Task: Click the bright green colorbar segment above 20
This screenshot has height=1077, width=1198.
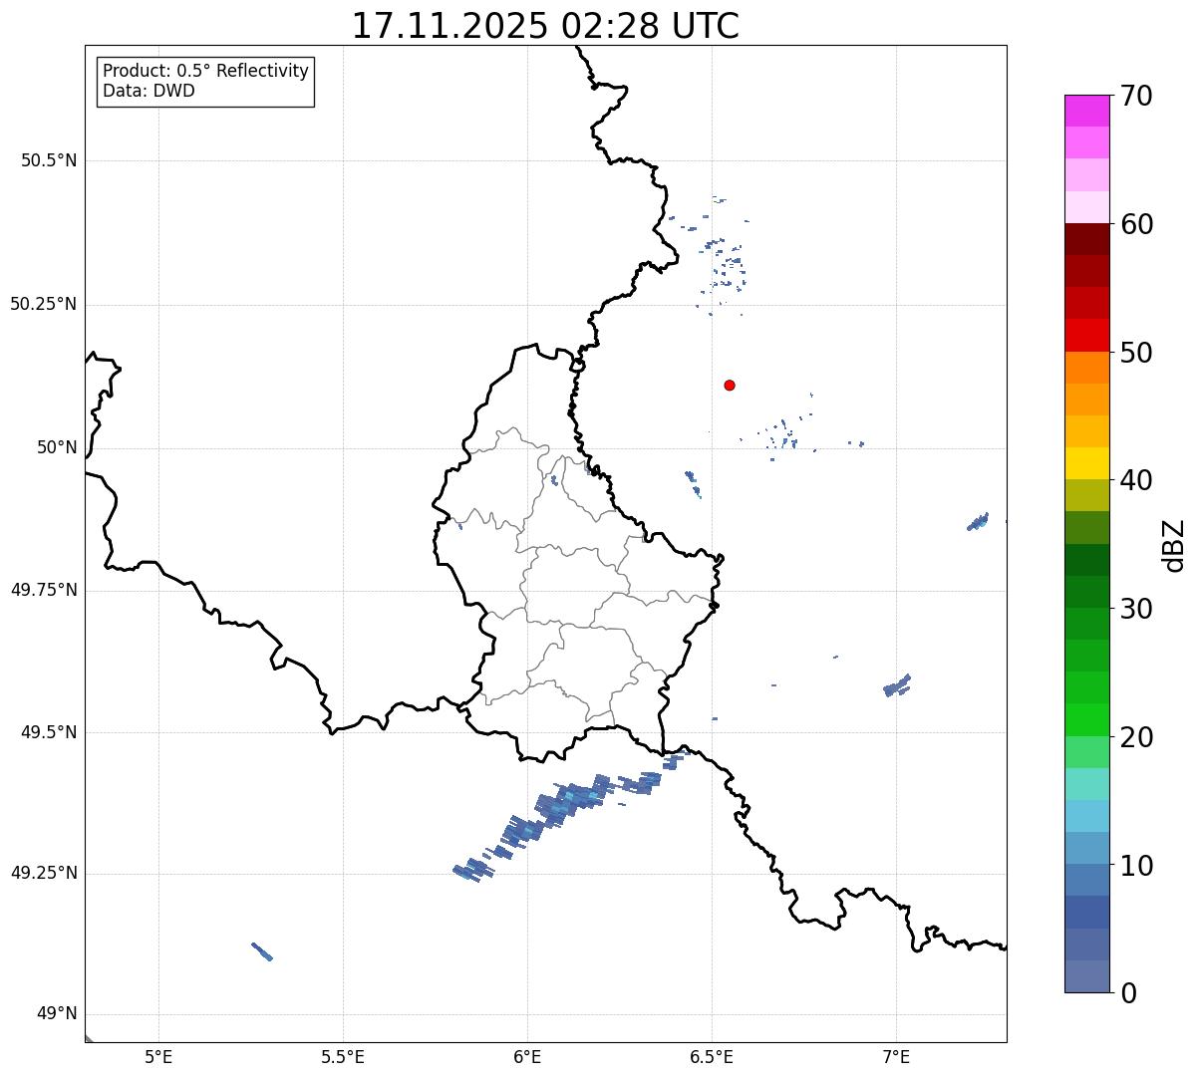Action: pyautogui.click(x=1086, y=720)
